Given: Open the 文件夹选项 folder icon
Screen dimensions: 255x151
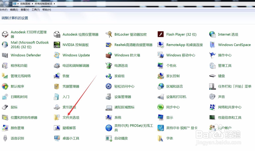Looking at the screenshot, I should click(57, 118).
